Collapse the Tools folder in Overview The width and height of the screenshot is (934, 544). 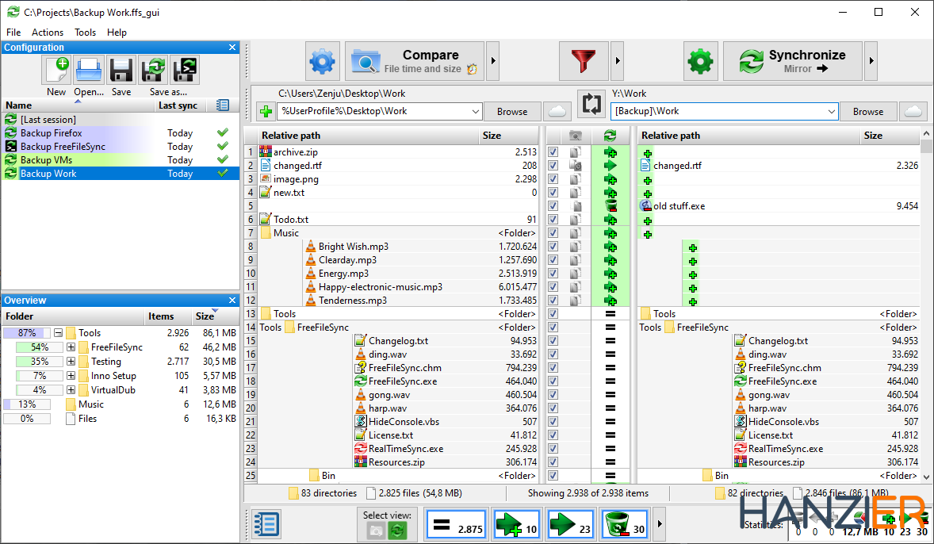coord(58,333)
